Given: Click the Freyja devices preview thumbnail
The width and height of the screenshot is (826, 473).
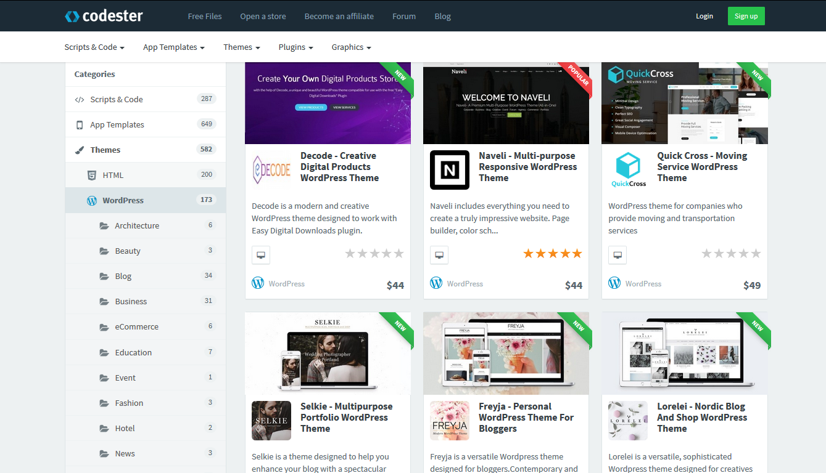Looking at the screenshot, I should (506, 354).
